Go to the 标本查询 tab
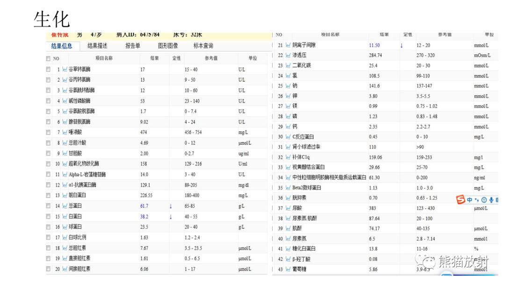Viewport: 505px width, 284px height. click(203, 46)
